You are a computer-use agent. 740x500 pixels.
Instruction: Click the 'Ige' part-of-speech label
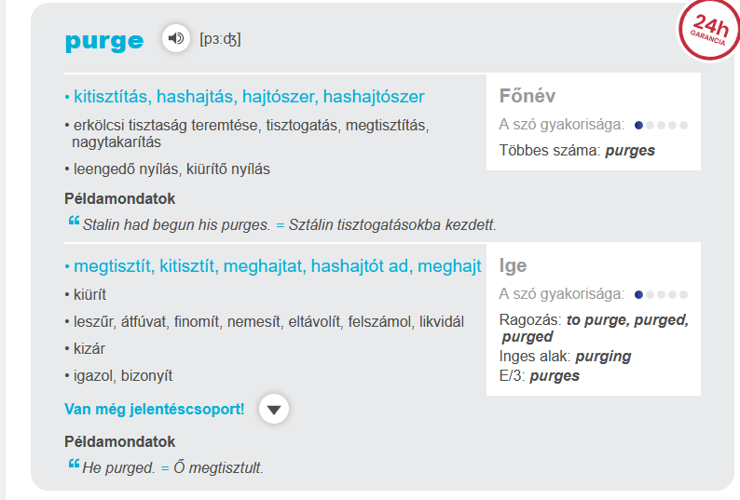[x=514, y=266]
